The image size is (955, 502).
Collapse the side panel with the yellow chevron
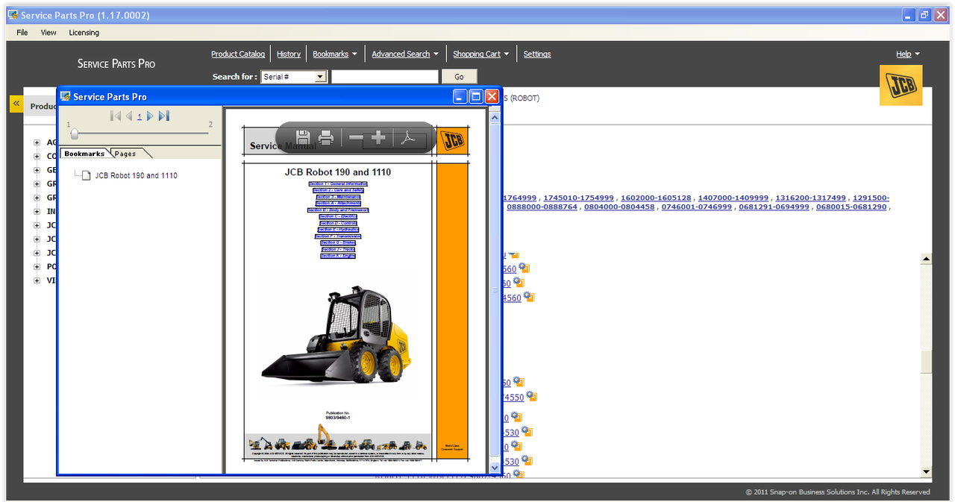pos(16,104)
